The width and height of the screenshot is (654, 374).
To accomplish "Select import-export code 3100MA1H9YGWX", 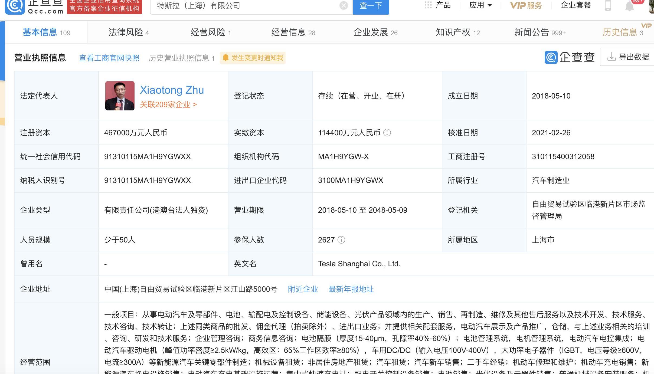I will pyautogui.click(x=351, y=181).
